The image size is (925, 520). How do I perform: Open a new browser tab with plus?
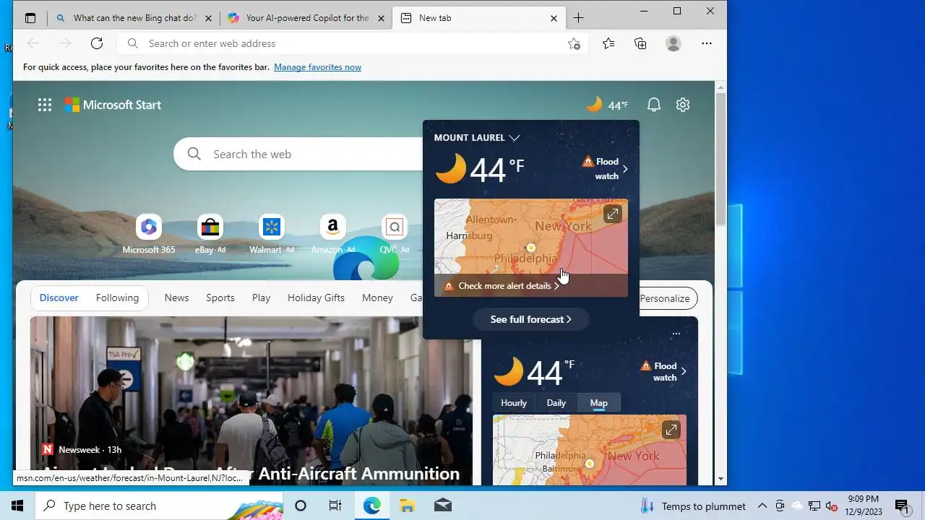point(578,18)
